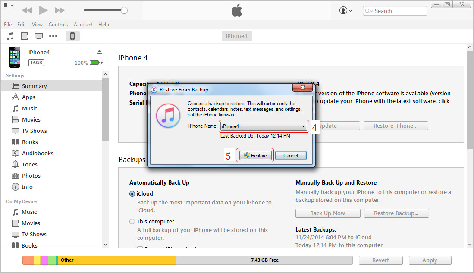
Task: Click the Restore Backup... button
Action: point(396,213)
